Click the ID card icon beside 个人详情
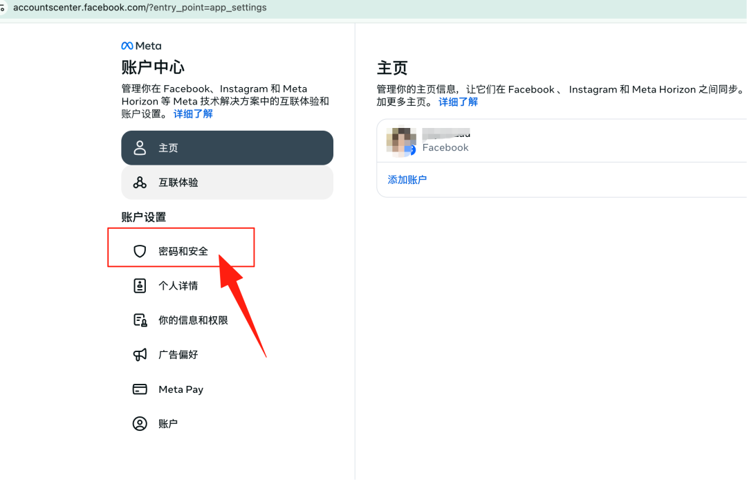 coord(140,285)
